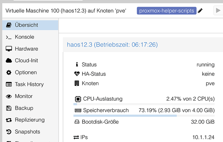
Task: Click the Backup floppy disk icon
Action: pyautogui.click(x=9, y=108)
